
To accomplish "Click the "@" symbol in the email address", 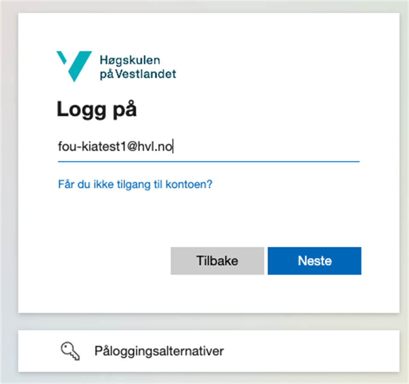I will pyautogui.click(x=130, y=147).
